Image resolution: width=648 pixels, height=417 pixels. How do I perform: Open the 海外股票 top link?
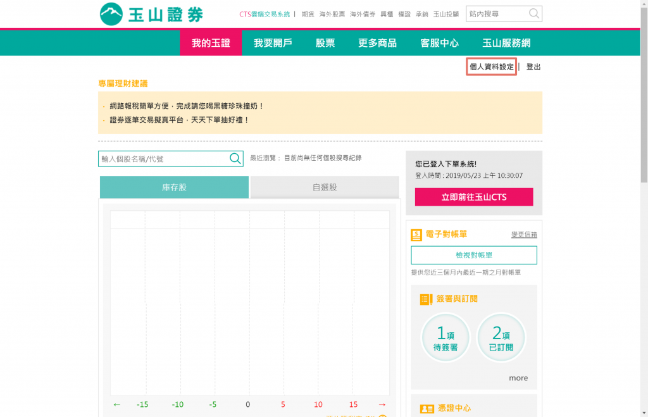pyautogui.click(x=332, y=14)
